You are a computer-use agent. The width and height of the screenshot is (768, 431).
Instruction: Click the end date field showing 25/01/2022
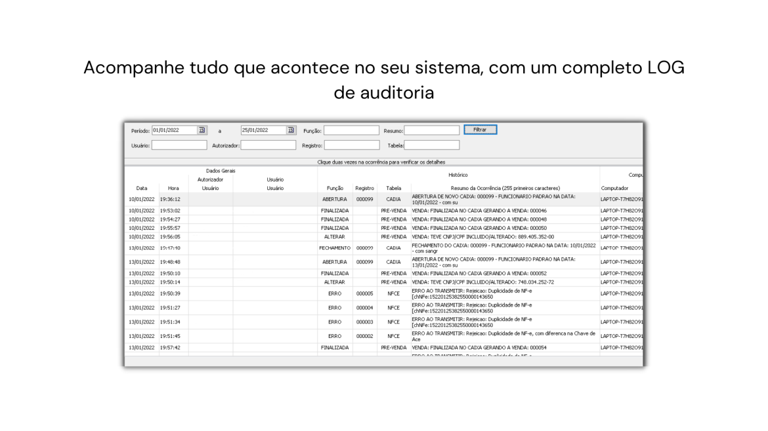263,130
